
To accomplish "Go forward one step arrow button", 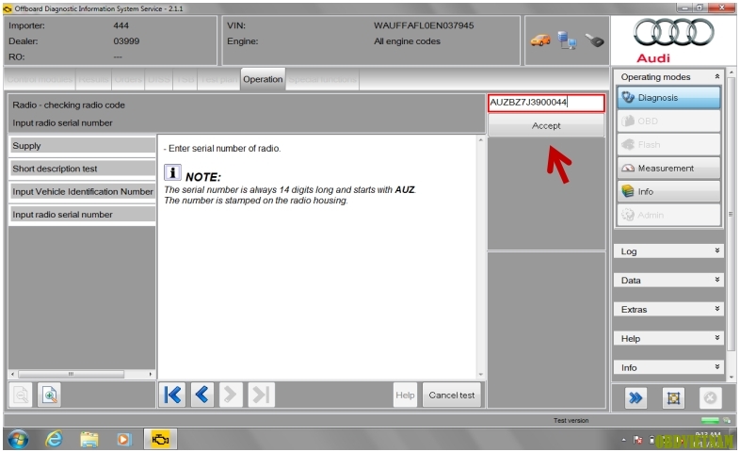I will coord(231,395).
